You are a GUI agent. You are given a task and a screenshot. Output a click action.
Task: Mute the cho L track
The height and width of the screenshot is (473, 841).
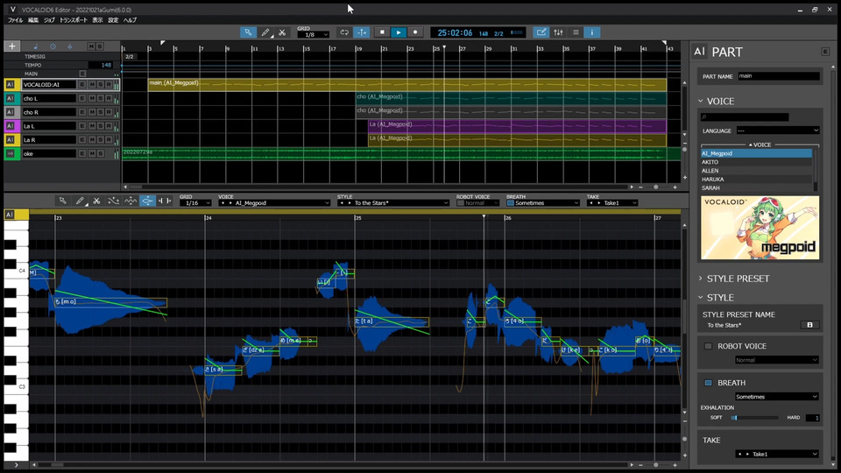pyautogui.click(x=90, y=98)
